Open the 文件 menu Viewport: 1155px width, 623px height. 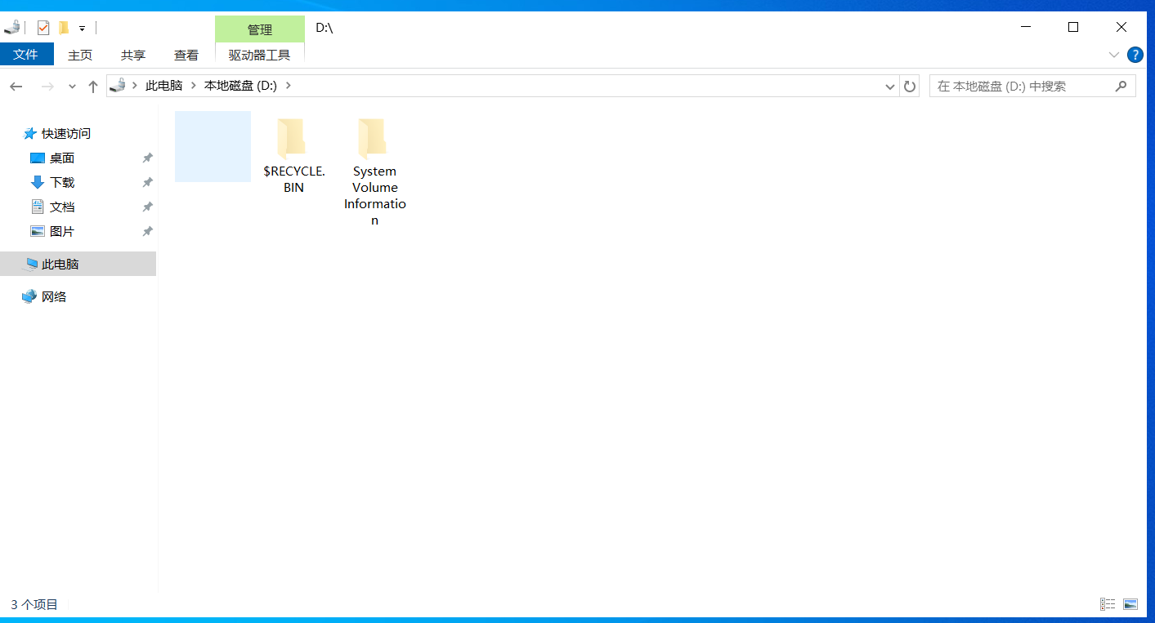tap(26, 55)
